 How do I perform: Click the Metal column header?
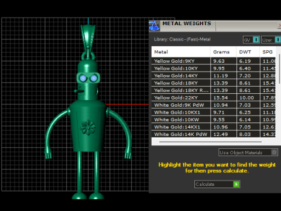[181, 52]
